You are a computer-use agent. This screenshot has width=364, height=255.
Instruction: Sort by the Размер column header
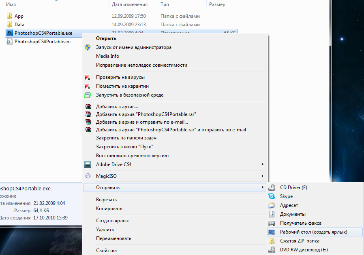(x=217, y=4)
